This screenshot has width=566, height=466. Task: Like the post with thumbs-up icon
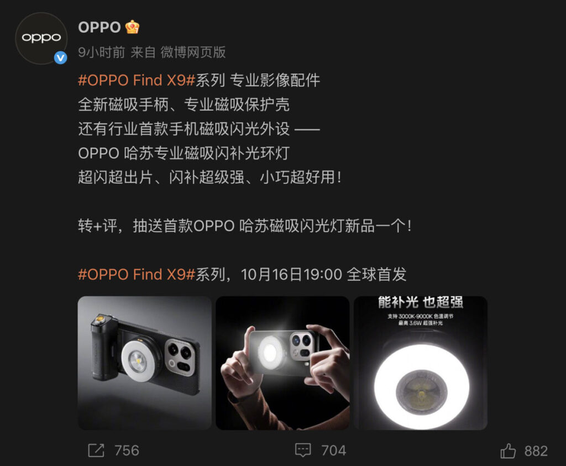[508, 451]
